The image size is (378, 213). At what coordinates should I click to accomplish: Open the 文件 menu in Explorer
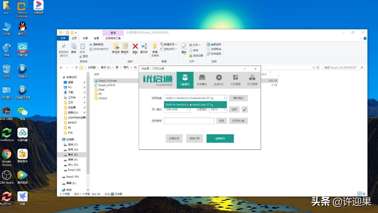pos(63,38)
